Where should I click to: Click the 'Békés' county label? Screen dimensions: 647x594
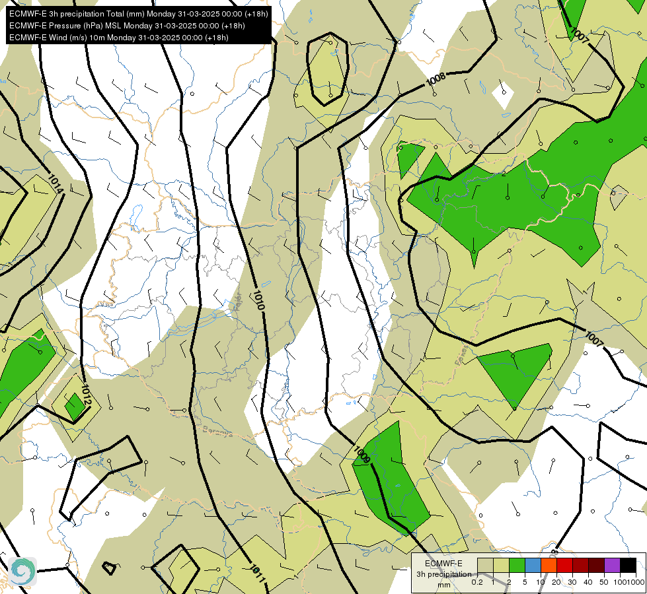click(462, 355)
